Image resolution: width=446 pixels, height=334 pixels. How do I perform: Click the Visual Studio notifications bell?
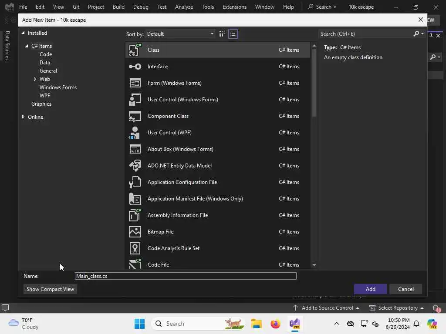[x=436, y=308]
